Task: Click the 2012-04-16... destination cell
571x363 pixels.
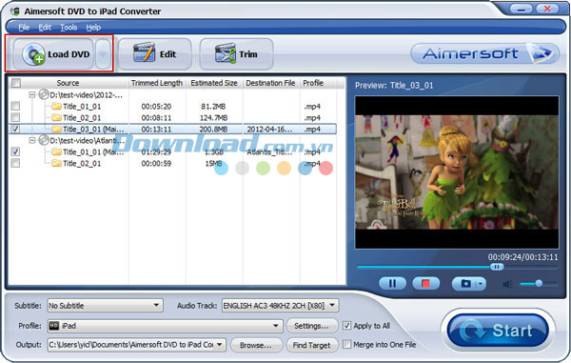Action: [x=269, y=129]
